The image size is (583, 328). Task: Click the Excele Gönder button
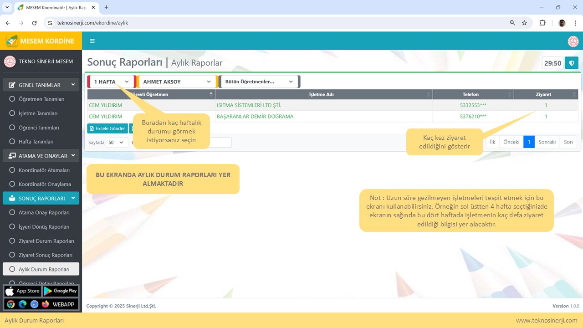click(107, 128)
